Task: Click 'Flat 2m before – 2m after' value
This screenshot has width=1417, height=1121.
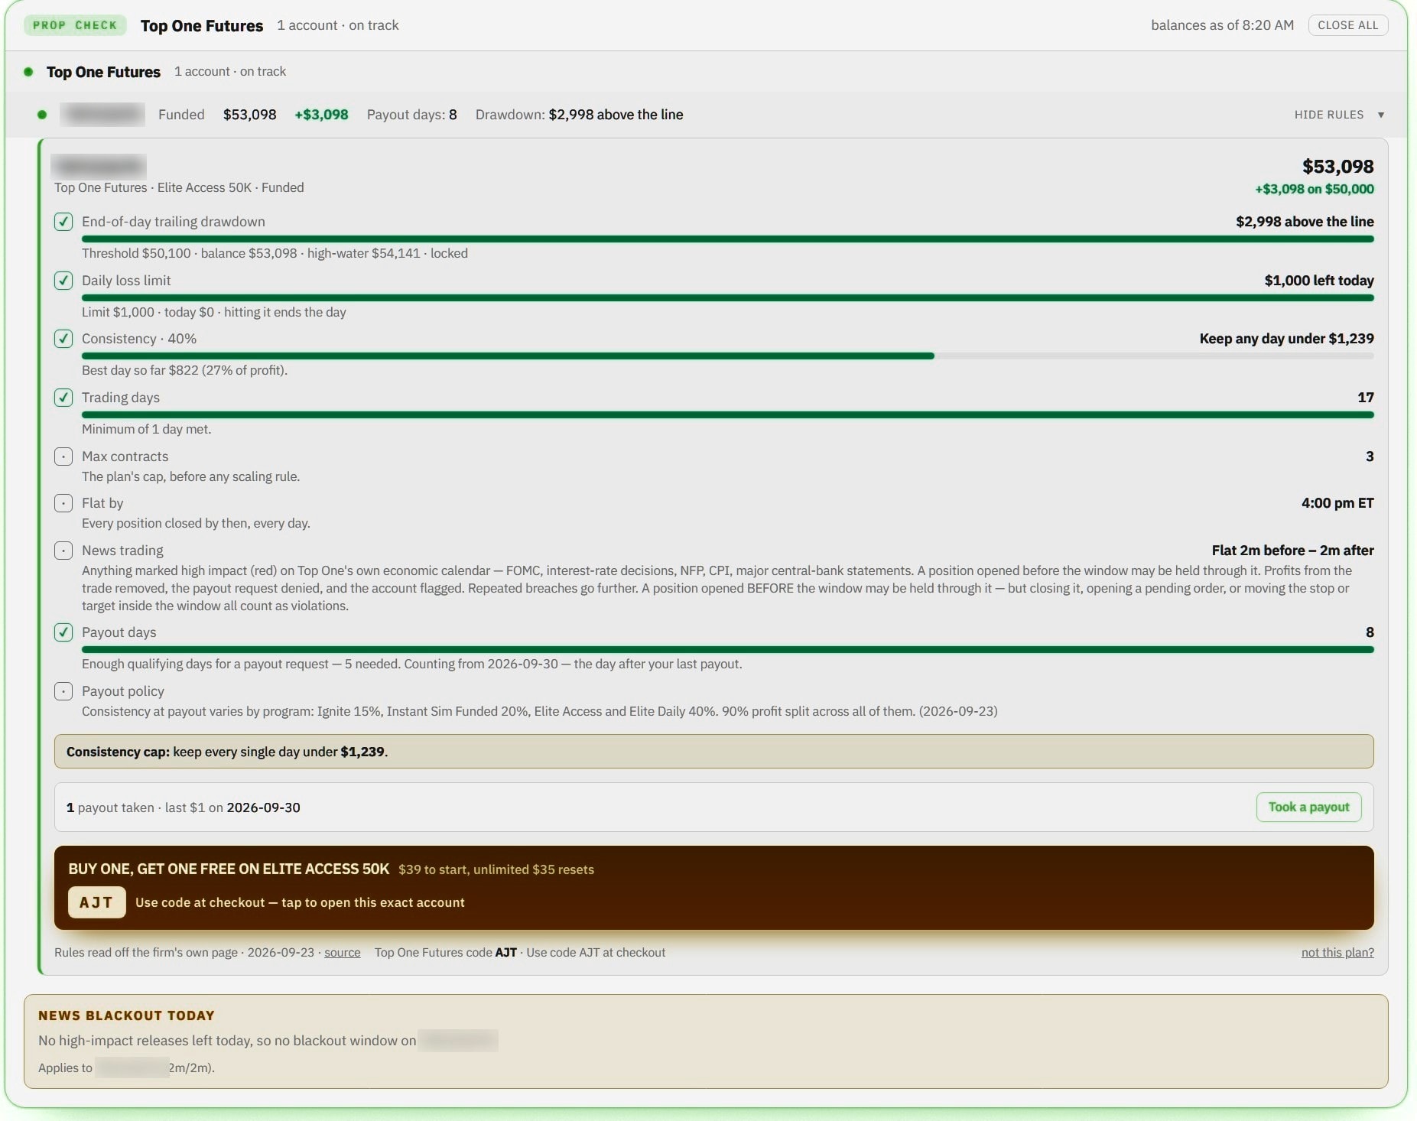Action: 1292,551
